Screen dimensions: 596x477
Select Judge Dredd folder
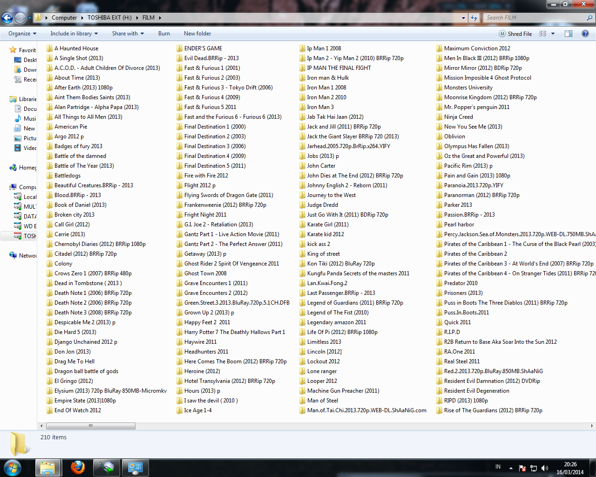[x=318, y=204]
